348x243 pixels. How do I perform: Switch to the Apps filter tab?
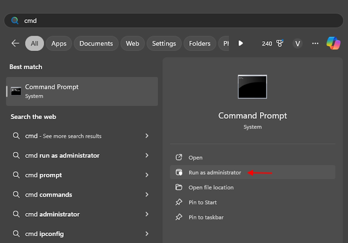tap(58, 43)
